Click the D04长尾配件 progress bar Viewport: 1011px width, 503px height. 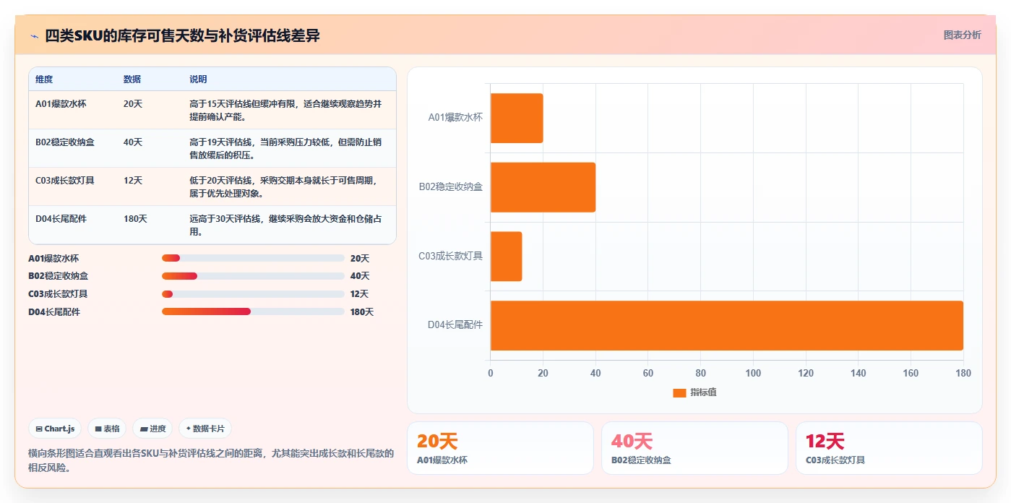point(253,311)
